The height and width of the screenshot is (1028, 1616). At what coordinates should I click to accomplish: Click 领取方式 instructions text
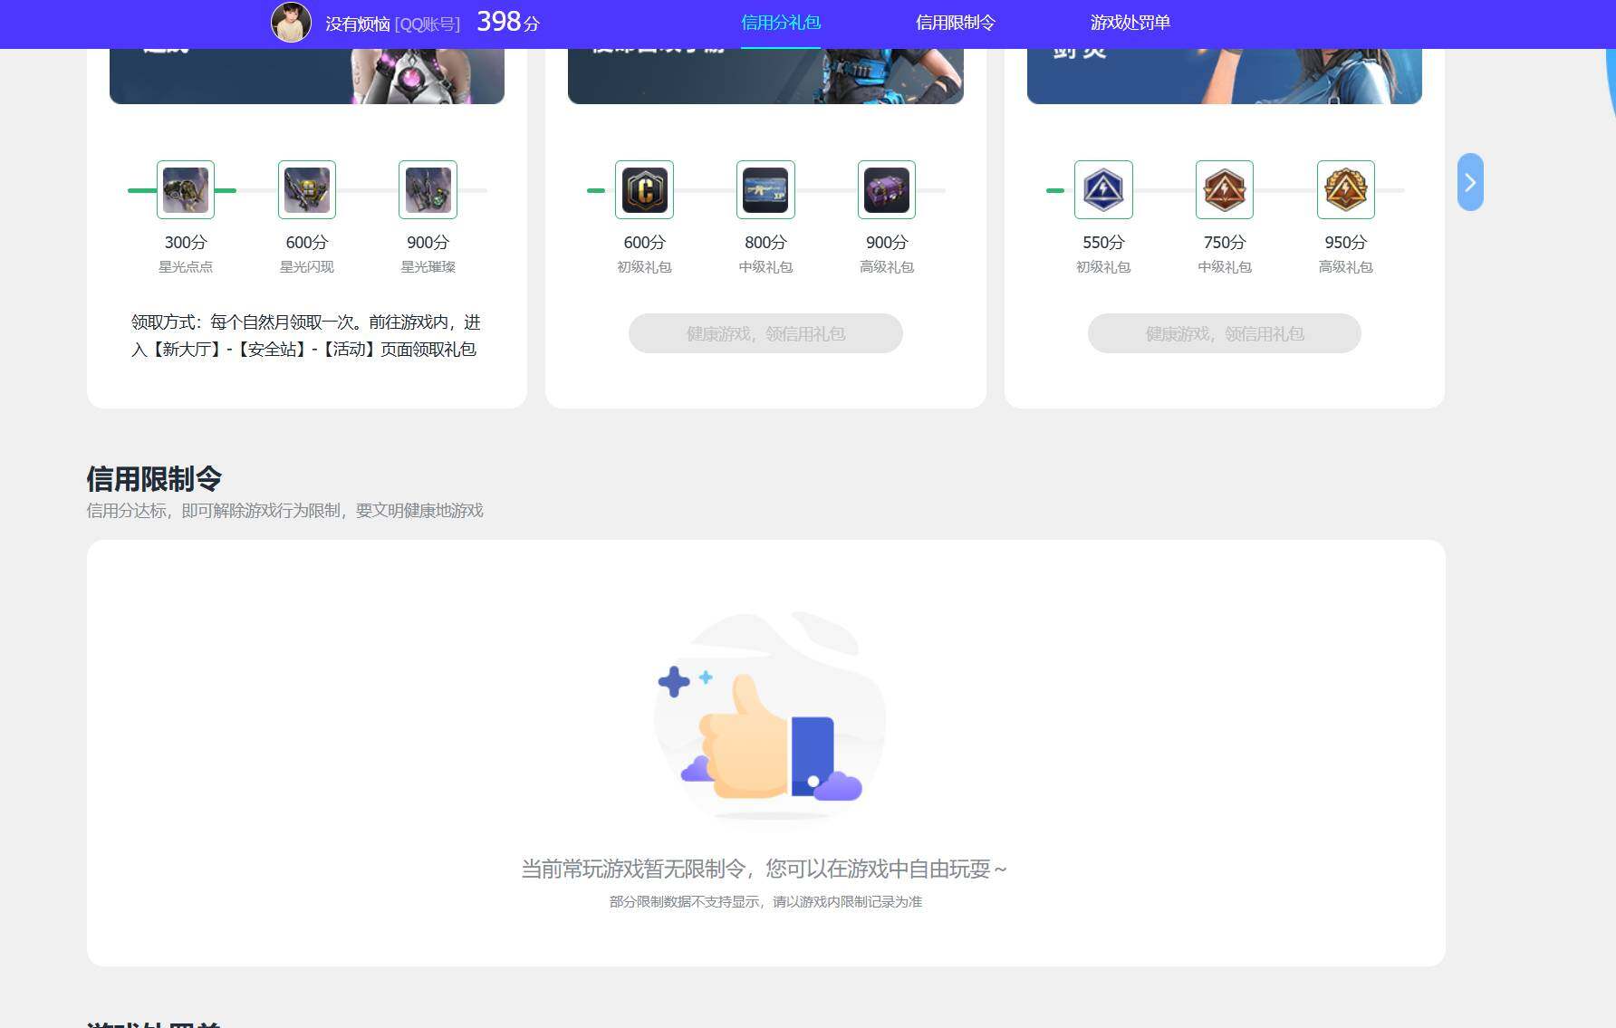coord(306,336)
